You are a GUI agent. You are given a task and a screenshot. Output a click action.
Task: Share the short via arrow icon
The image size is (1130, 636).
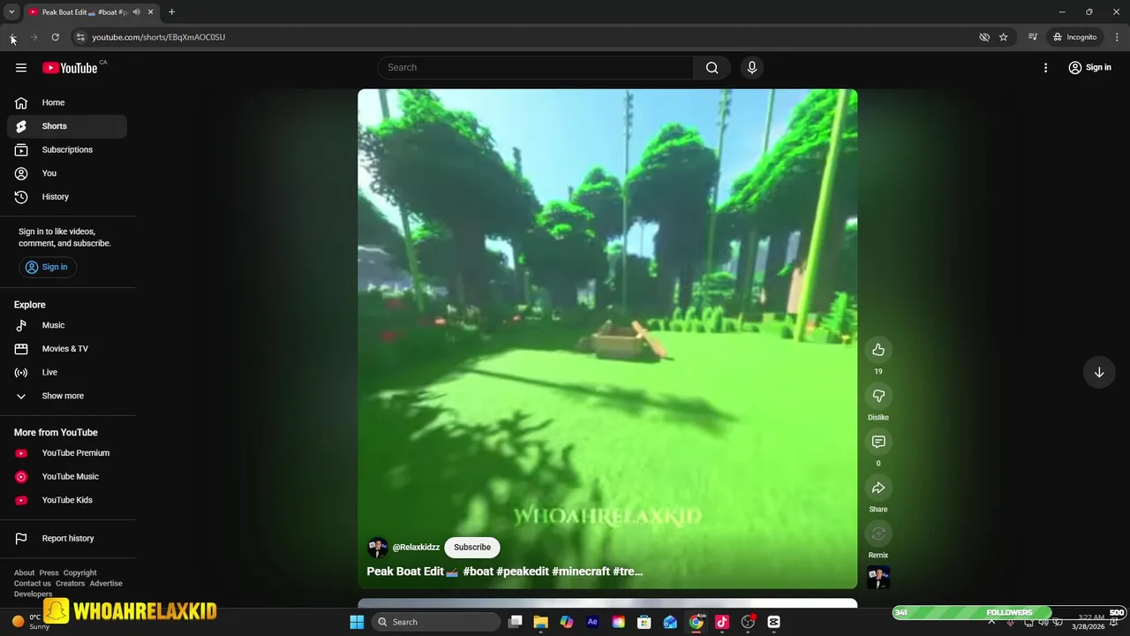click(x=878, y=488)
